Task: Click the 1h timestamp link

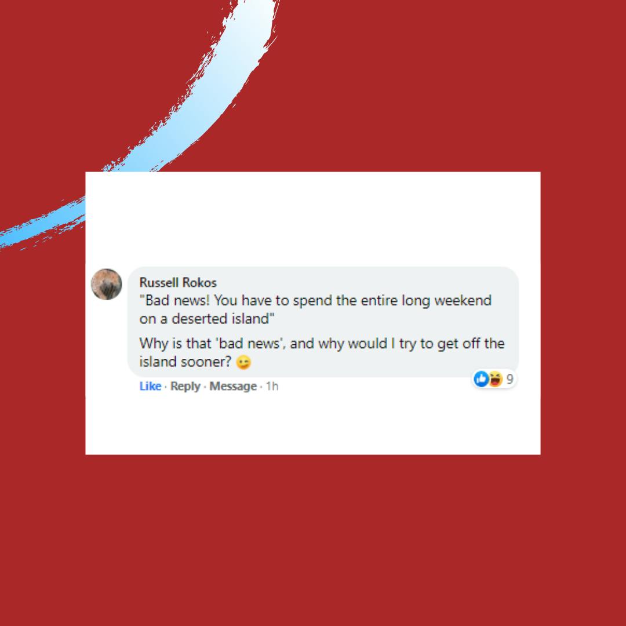Action: pos(272,386)
